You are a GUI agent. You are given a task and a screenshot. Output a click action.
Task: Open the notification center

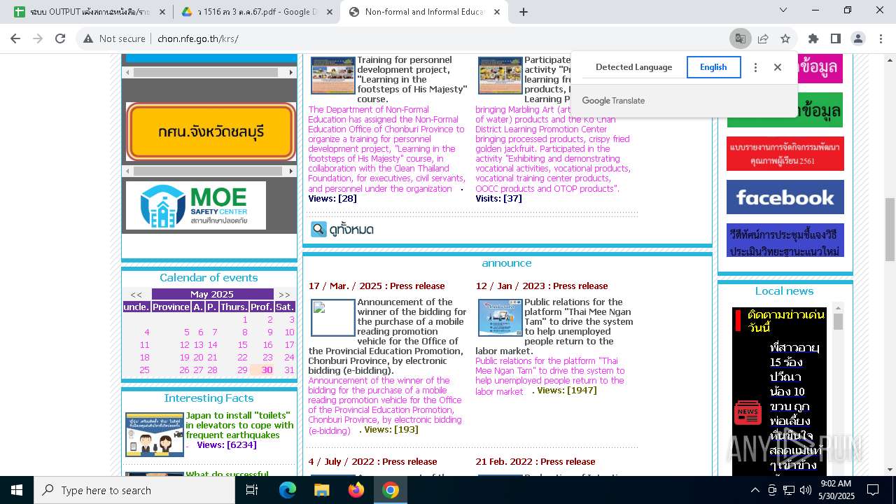coord(873,490)
